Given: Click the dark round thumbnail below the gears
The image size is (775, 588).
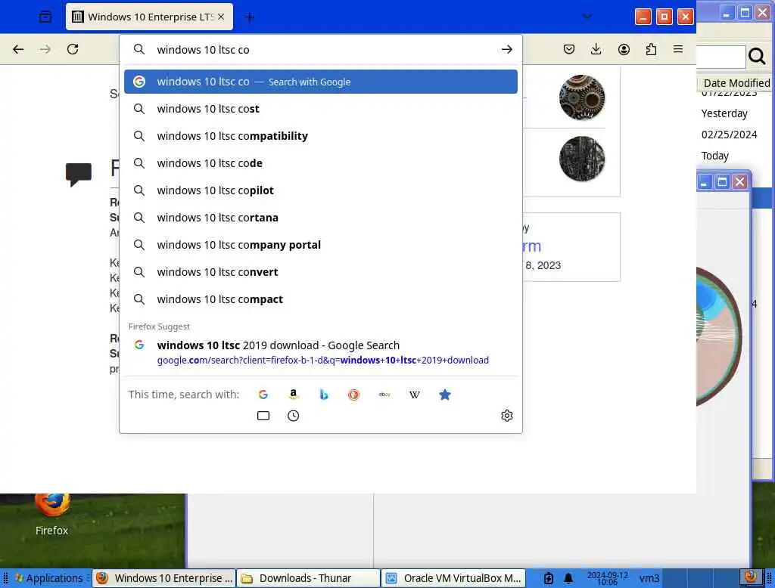Looking at the screenshot, I should [582, 159].
